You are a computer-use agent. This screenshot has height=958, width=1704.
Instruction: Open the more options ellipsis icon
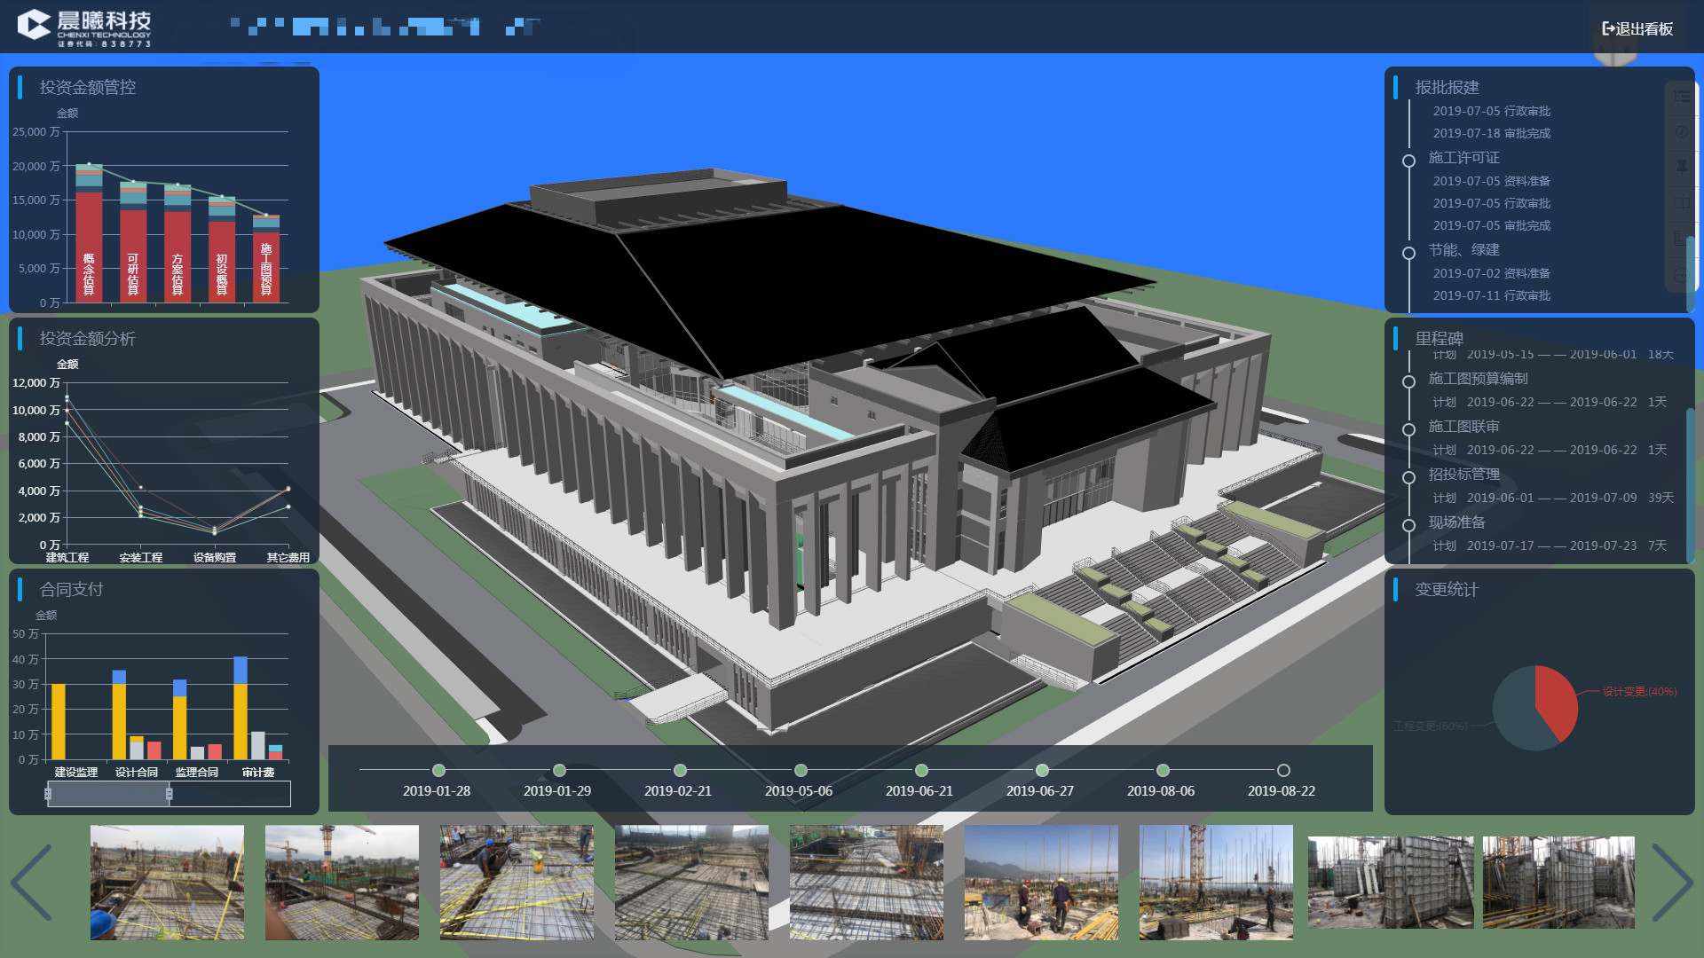[1680, 274]
